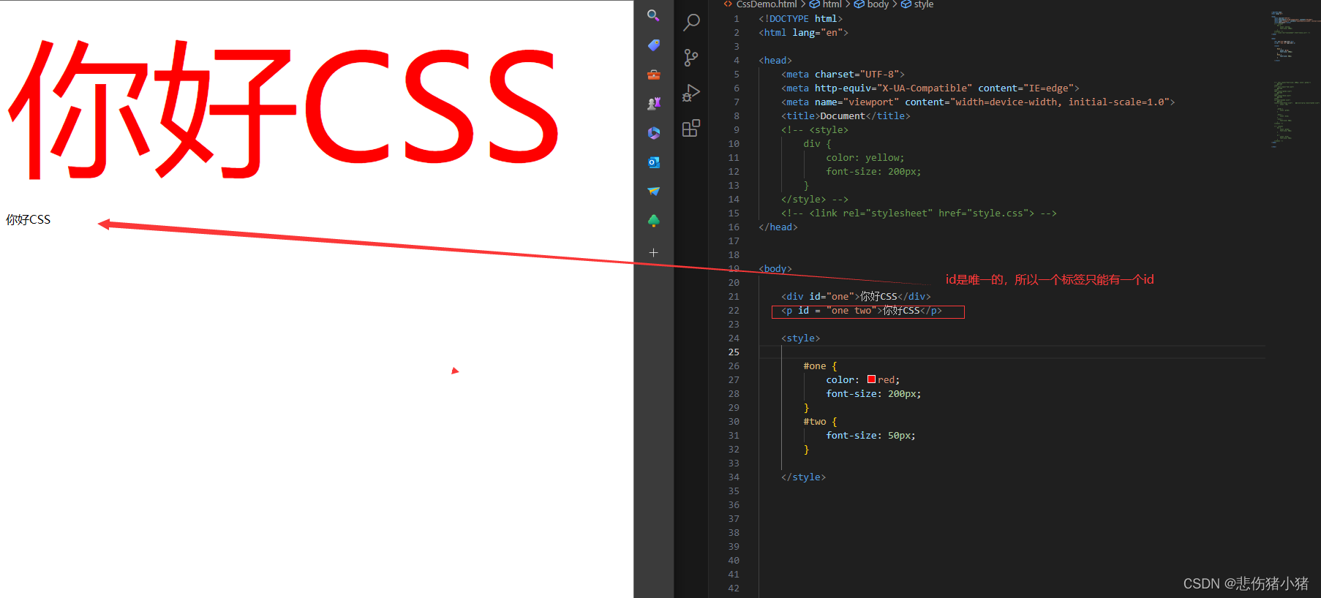Click the p id="one two" code on line 22
This screenshot has width=1321, height=598.
[x=862, y=311]
